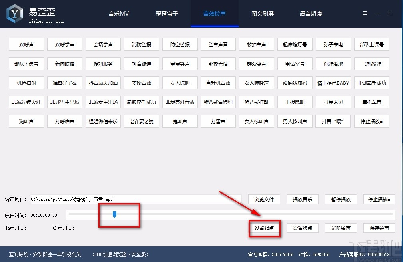Screen dimensions: 403x262
Task: Set the start point using 设置起点
Action: point(264,228)
